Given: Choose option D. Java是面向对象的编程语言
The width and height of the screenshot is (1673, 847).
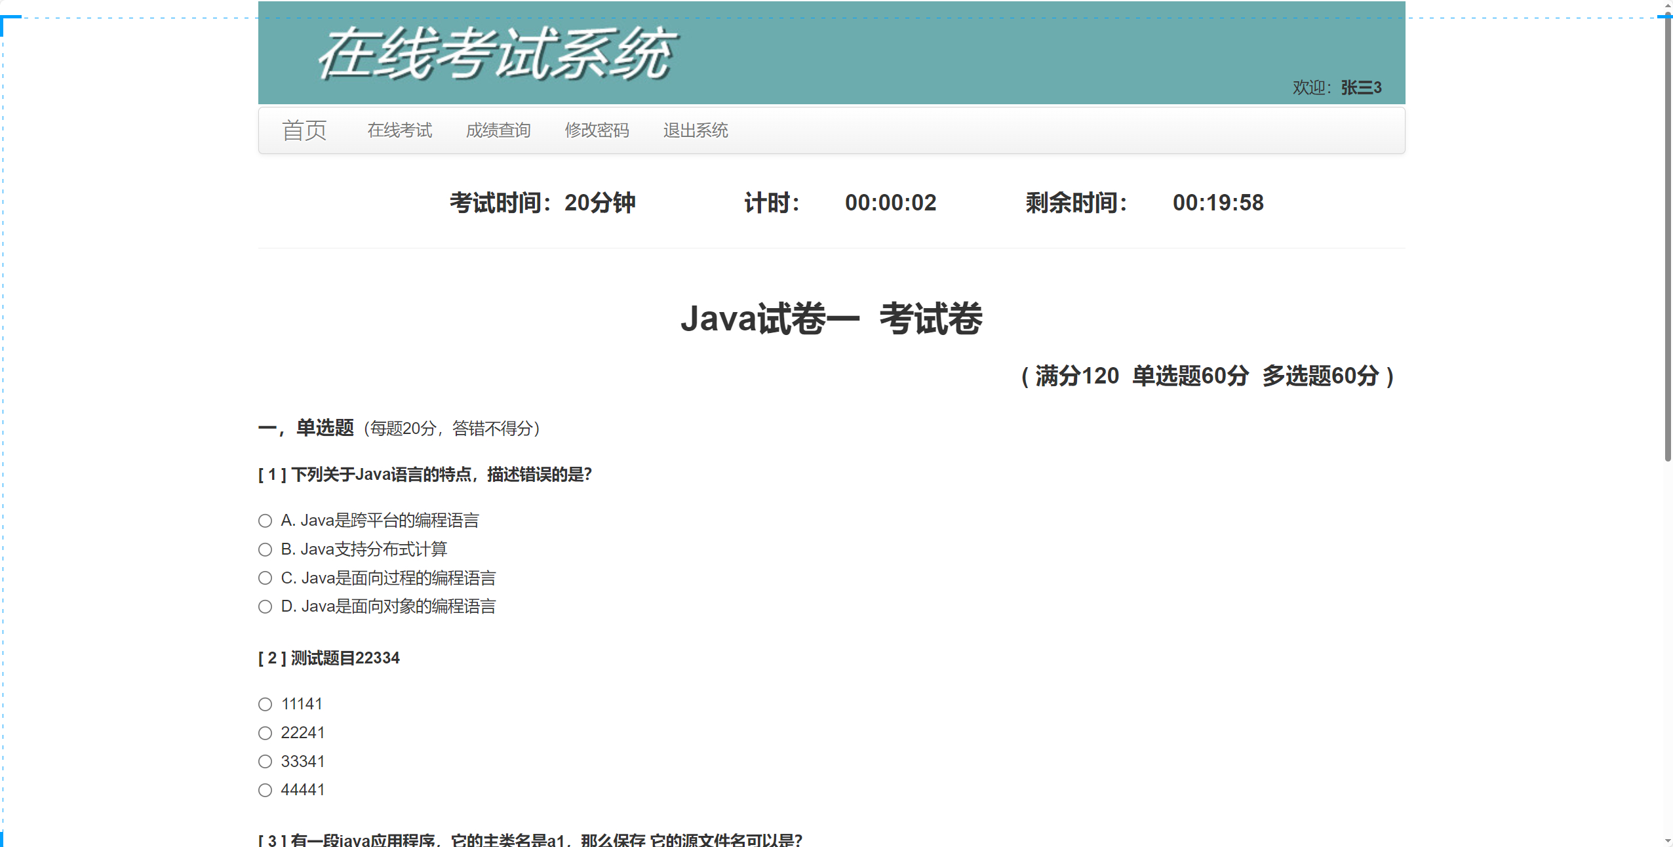Looking at the screenshot, I should tap(265, 607).
